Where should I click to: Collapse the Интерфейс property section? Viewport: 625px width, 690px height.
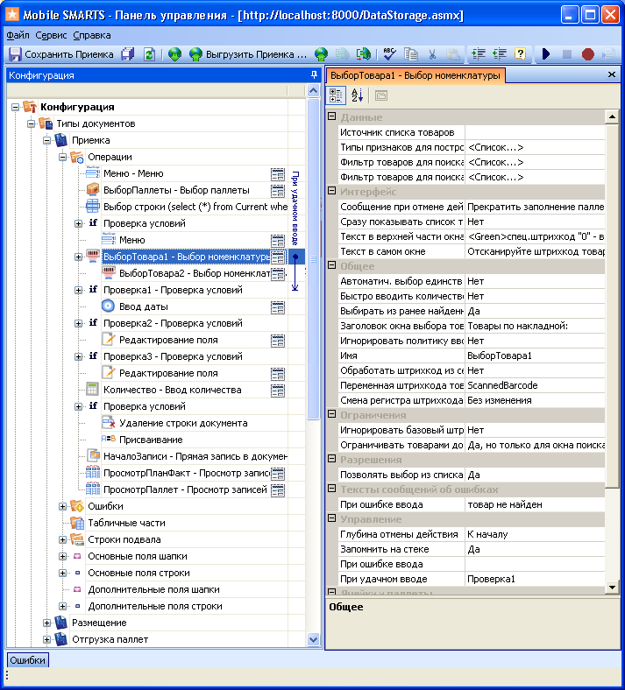coord(331,192)
